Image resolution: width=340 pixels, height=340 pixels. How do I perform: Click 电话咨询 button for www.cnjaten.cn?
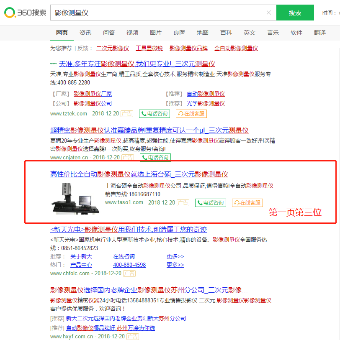(x=155, y=157)
